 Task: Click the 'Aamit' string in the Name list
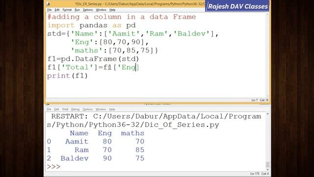click(124, 34)
